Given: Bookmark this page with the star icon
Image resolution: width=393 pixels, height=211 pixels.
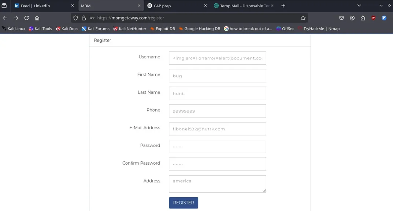Looking at the screenshot, I should 303,18.
